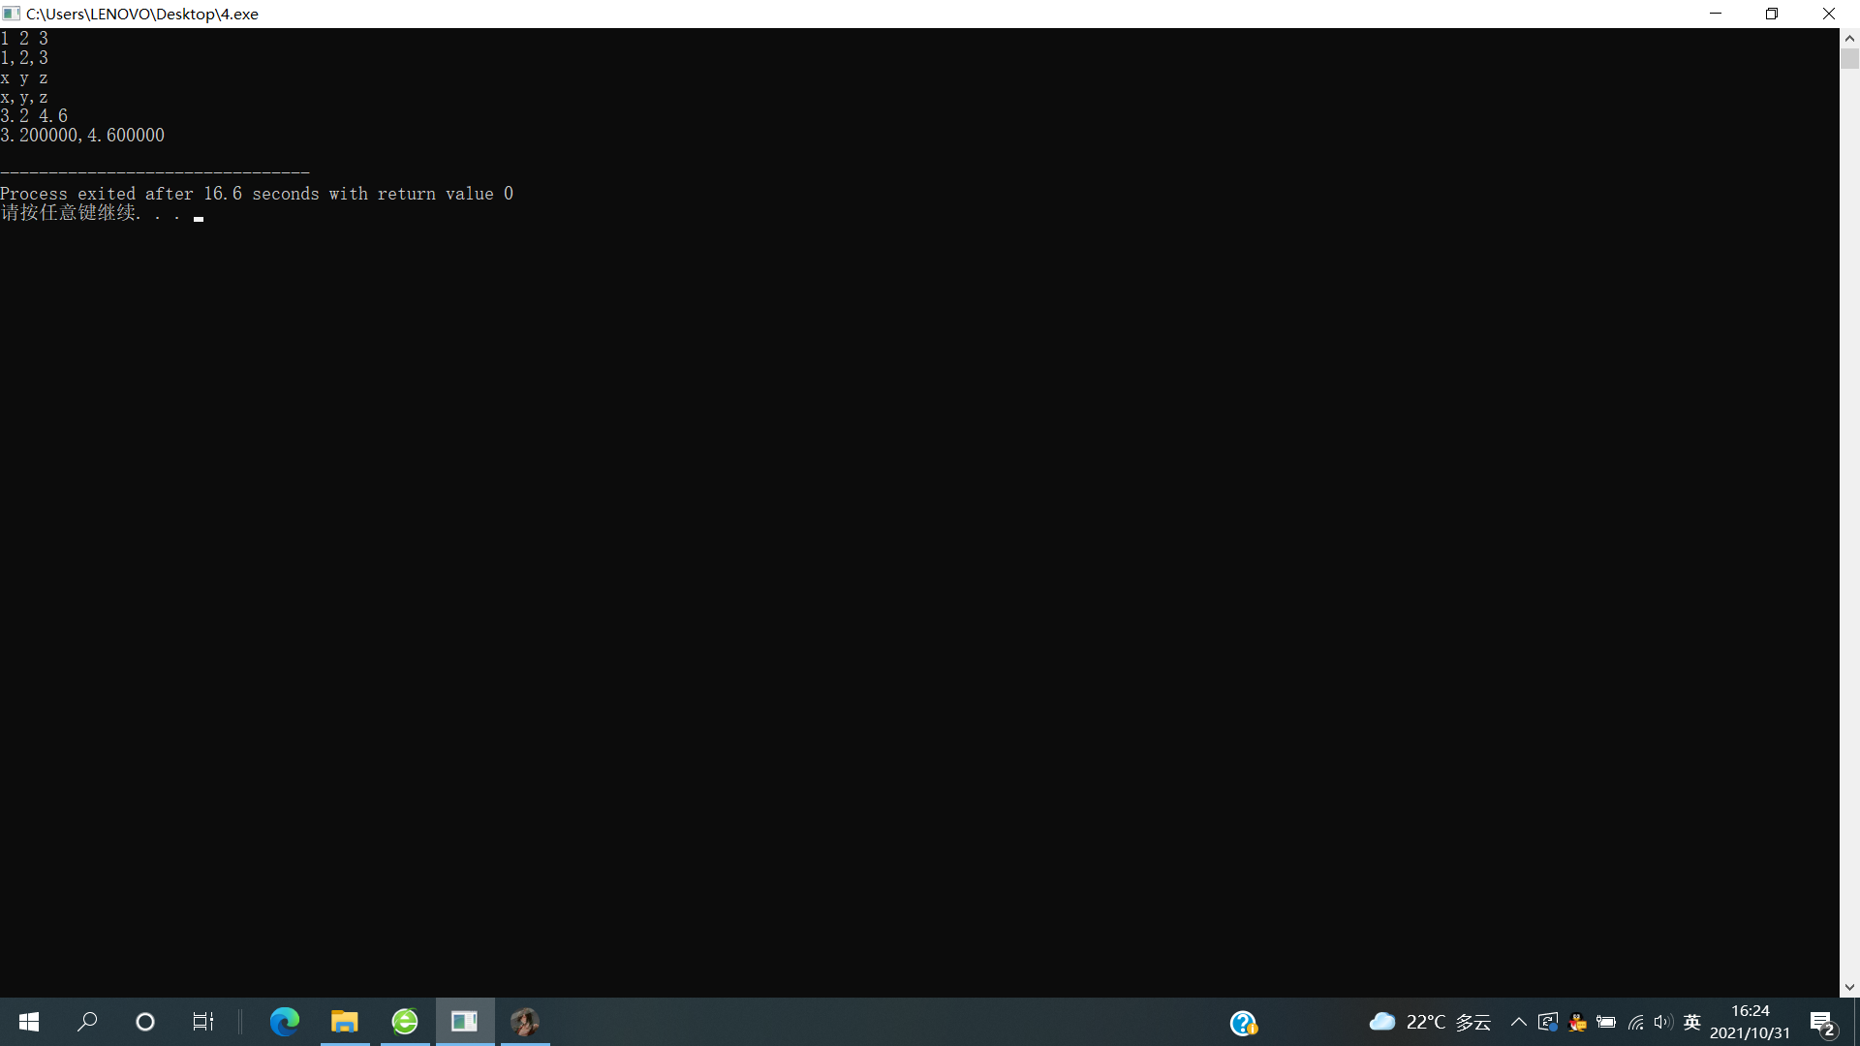The width and height of the screenshot is (1860, 1046).
Task: Launch Microsoft Edge from the taskbar
Action: [x=284, y=1022]
